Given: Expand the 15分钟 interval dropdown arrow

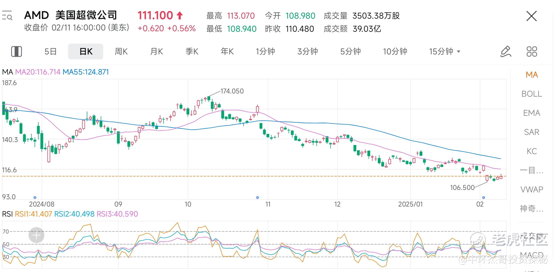Looking at the screenshot, I should 459,52.
